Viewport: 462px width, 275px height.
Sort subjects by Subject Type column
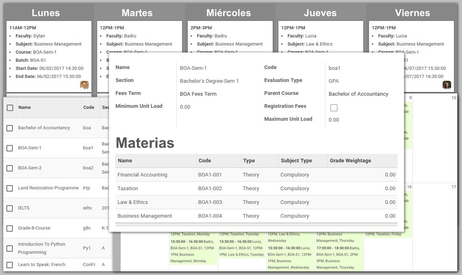click(x=296, y=161)
